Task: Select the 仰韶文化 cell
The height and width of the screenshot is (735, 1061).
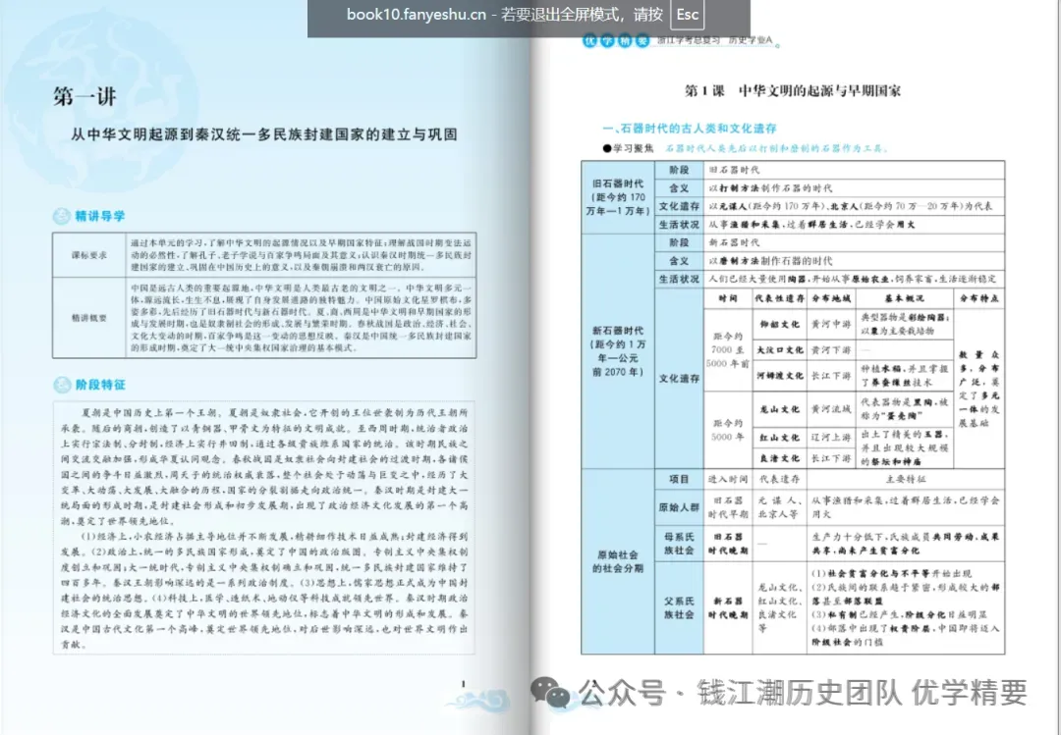Action: (780, 324)
